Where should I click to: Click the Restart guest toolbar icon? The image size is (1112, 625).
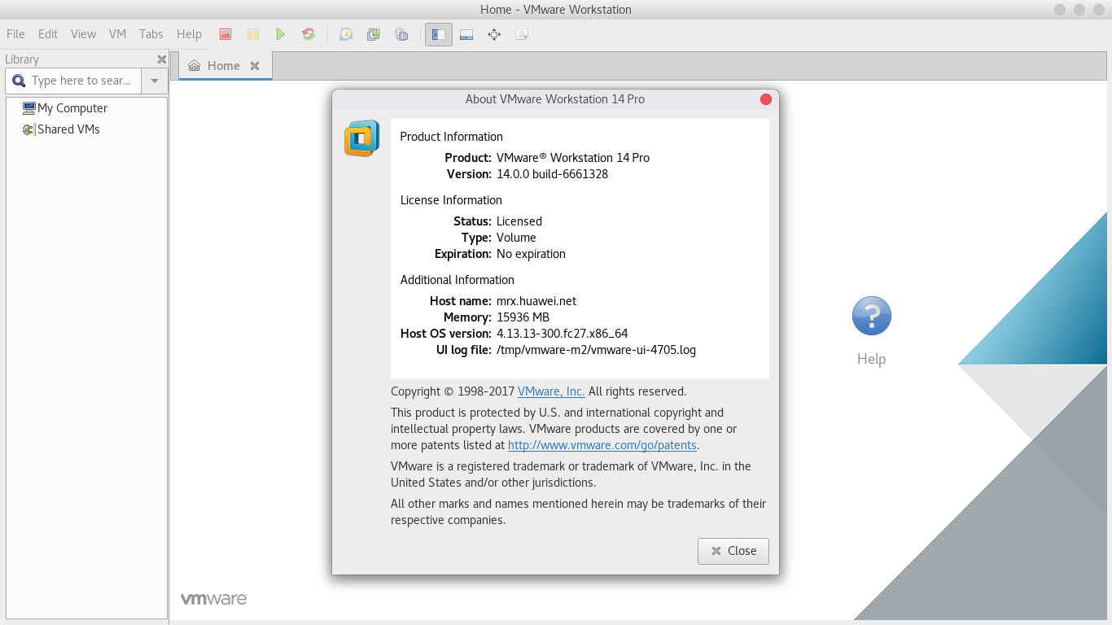tap(309, 34)
